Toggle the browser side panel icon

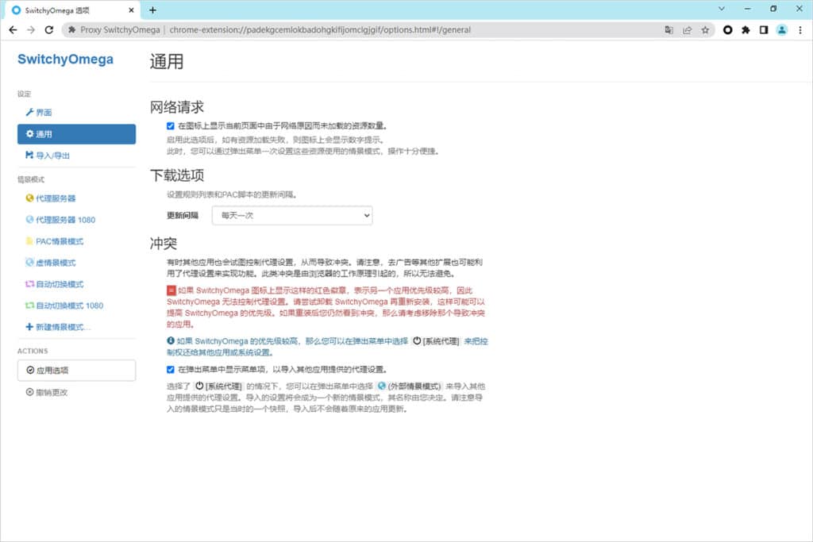(x=764, y=30)
